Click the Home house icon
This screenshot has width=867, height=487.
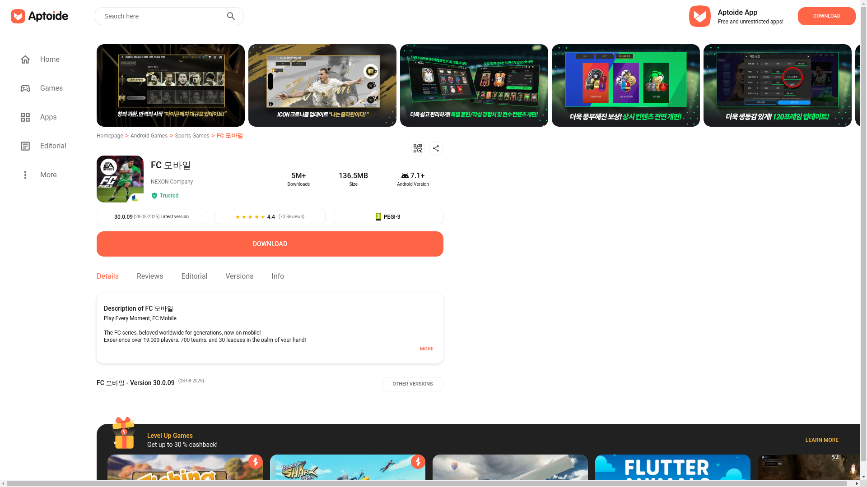(25, 60)
